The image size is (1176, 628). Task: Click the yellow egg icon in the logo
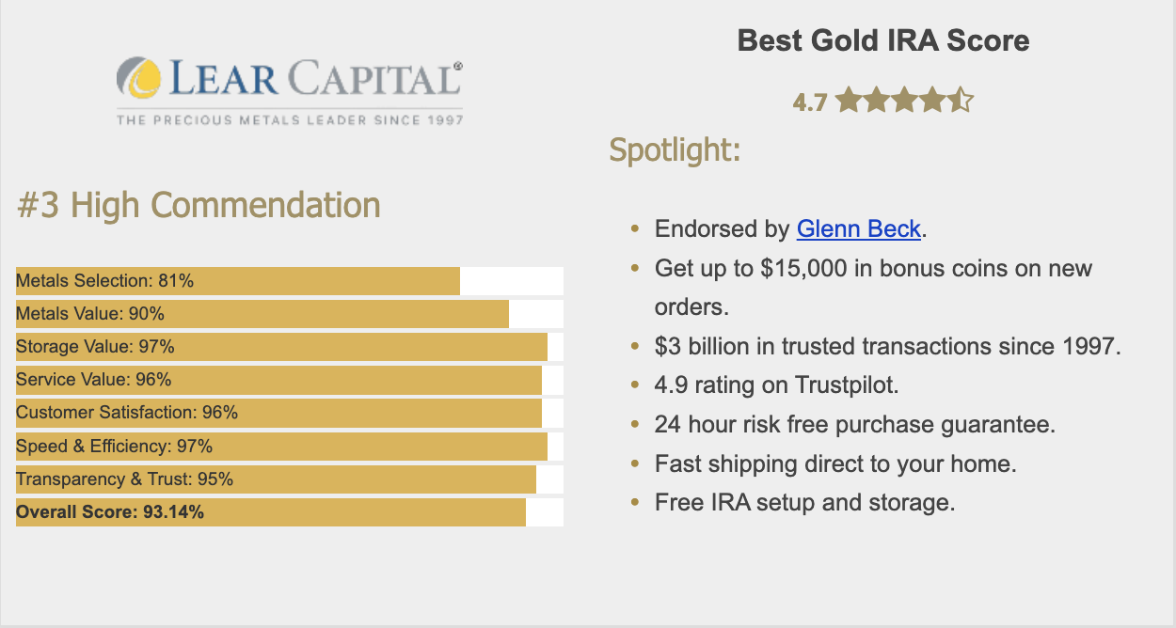139,79
